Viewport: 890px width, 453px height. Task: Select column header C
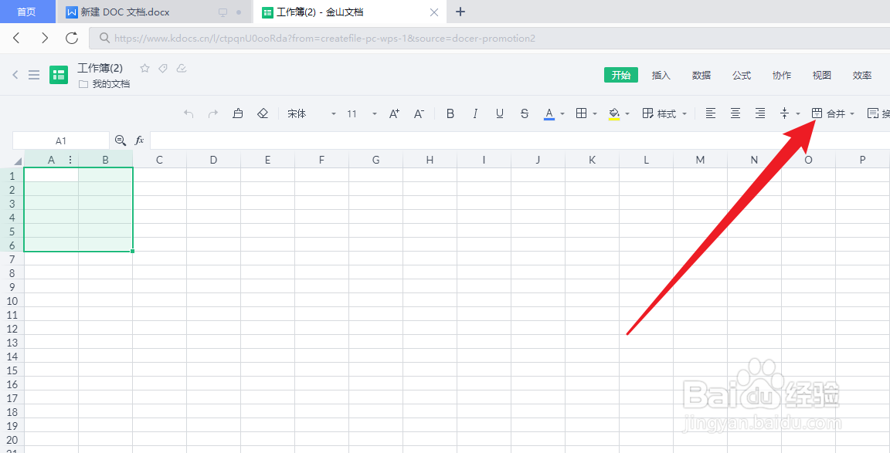(159, 160)
